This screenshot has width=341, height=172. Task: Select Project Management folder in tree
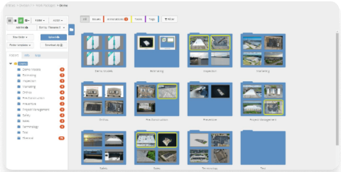[x=36, y=110]
